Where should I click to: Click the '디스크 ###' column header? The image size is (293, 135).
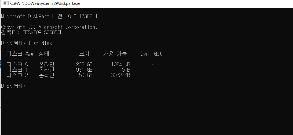(x=20, y=54)
